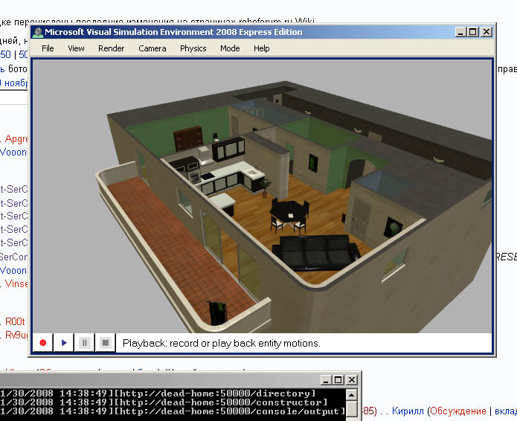
Task: Click the console scrollbar up arrow
Action: [352, 395]
